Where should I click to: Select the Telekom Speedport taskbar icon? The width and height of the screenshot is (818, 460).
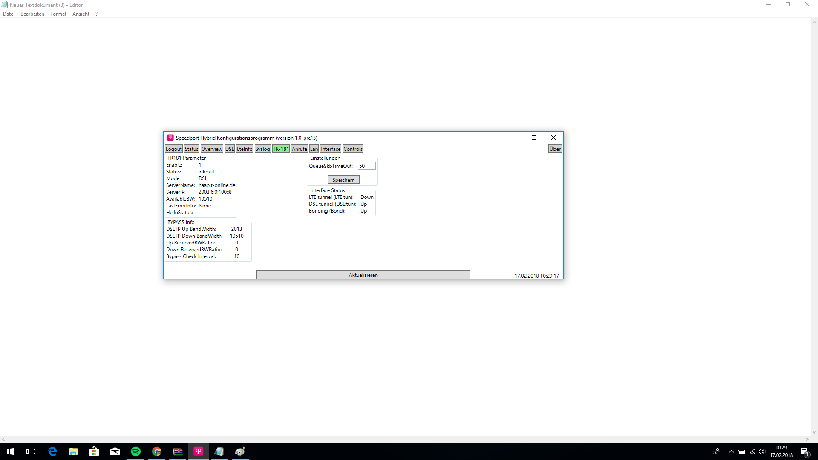coord(199,451)
